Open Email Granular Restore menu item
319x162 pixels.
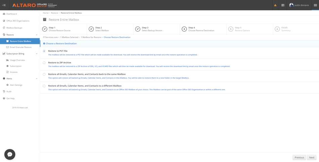coord(20,47)
